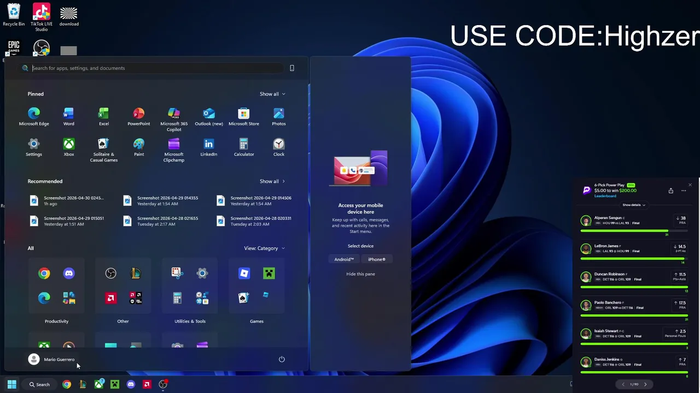Expand Show all for Recommended items
The height and width of the screenshot is (393, 700).
point(272,181)
